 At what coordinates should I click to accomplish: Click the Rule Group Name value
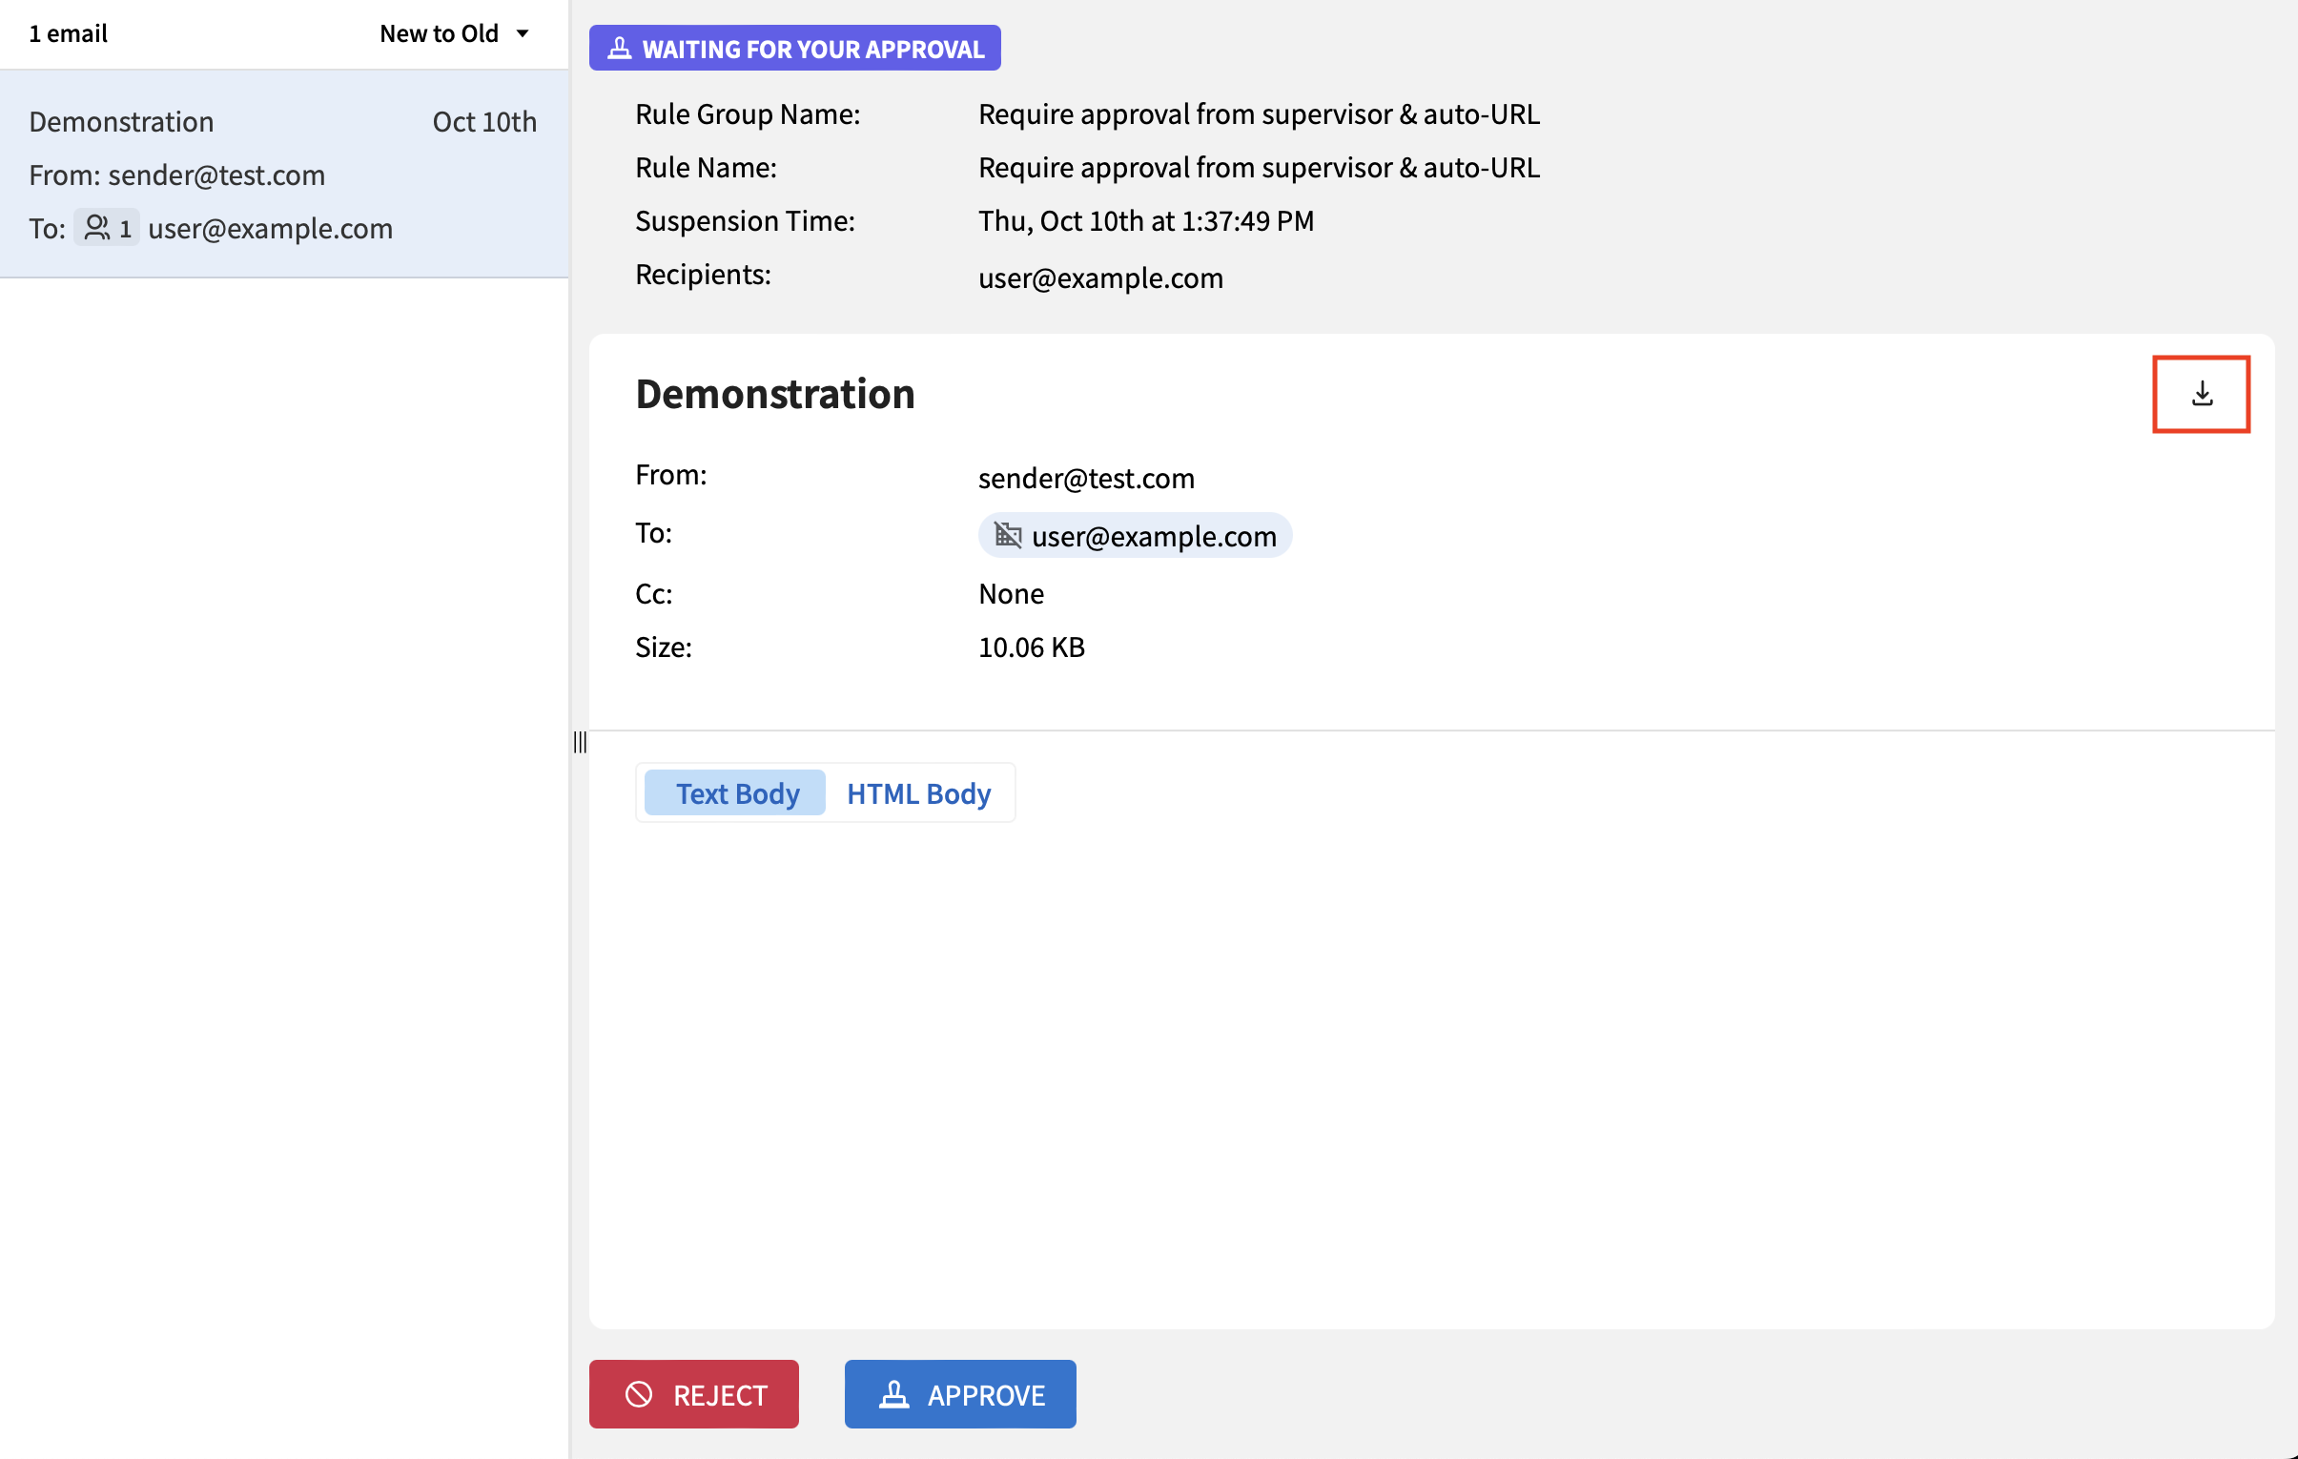point(1259,113)
